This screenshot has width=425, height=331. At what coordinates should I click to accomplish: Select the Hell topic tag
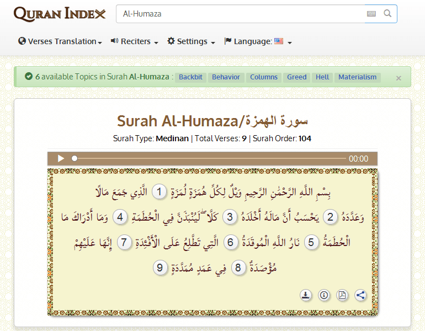click(322, 77)
